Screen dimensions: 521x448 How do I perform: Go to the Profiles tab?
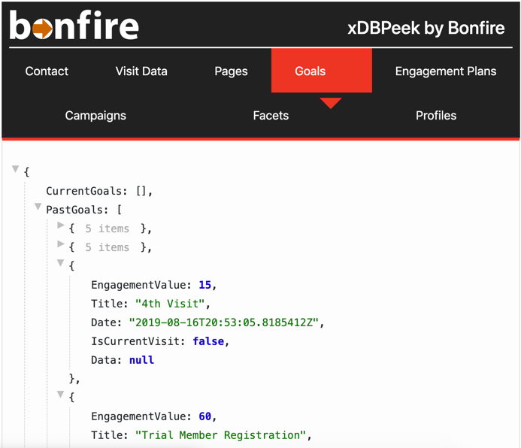pyautogui.click(x=436, y=116)
